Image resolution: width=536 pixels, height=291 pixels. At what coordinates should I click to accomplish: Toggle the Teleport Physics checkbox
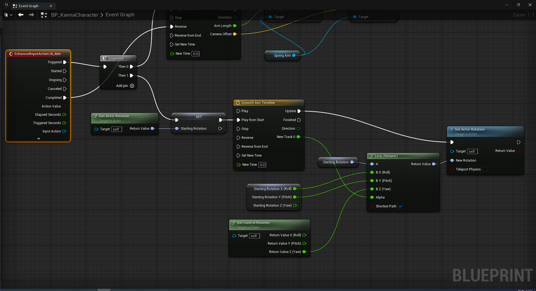484,169
